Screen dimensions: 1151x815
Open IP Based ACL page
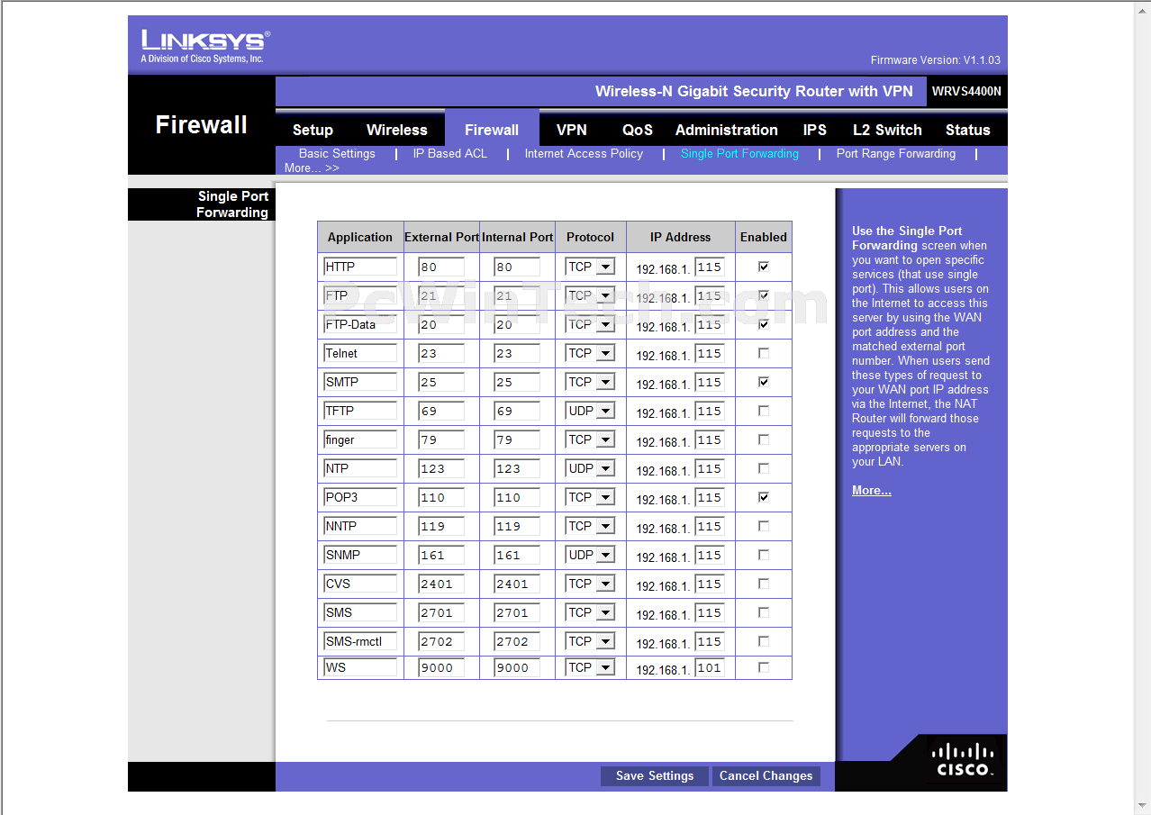click(x=450, y=153)
